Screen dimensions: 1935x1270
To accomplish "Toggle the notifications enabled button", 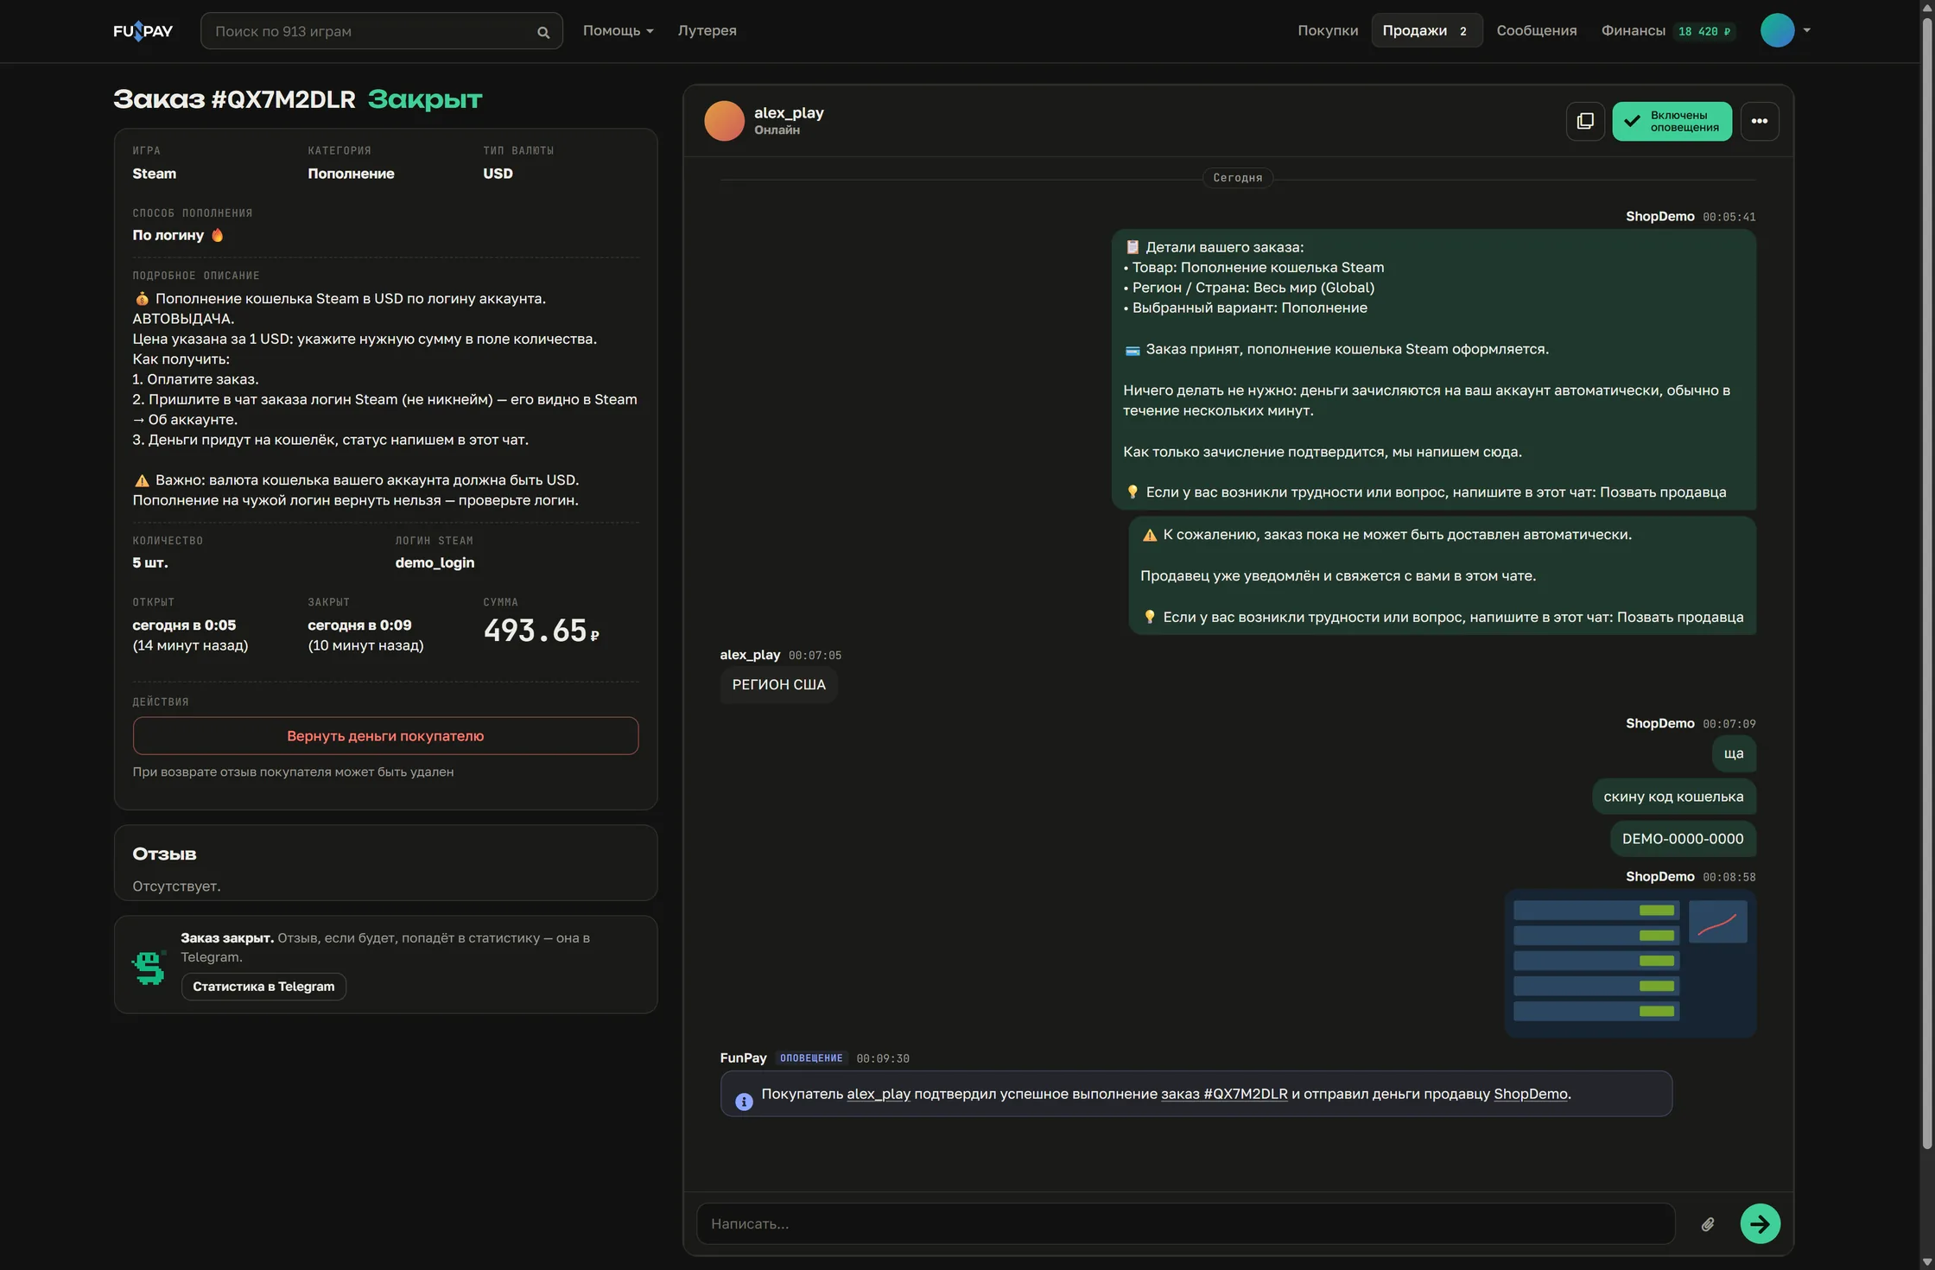I will (x=1672, y=121).
